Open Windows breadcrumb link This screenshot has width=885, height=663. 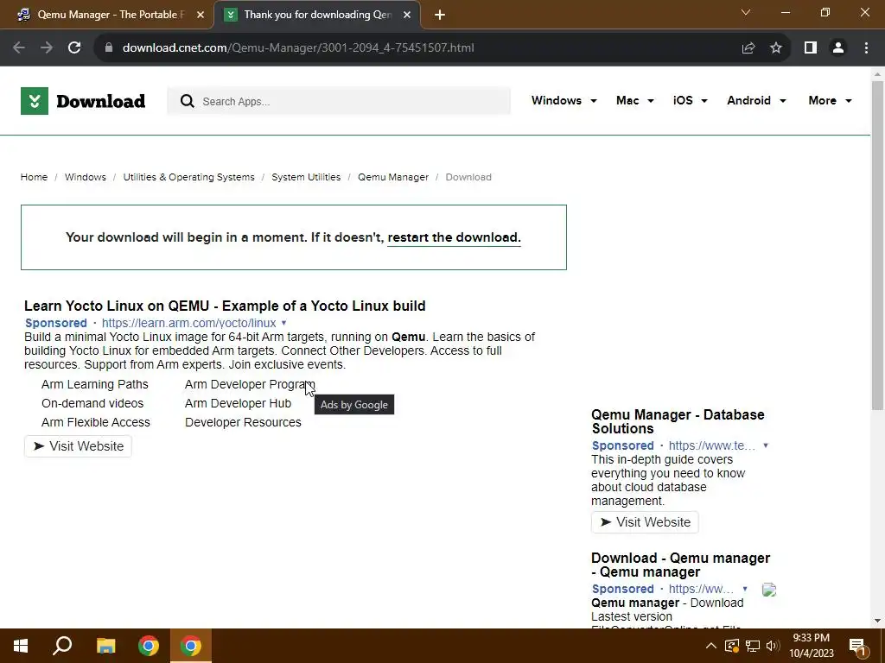pyautogui.click(x=86, y=177)
